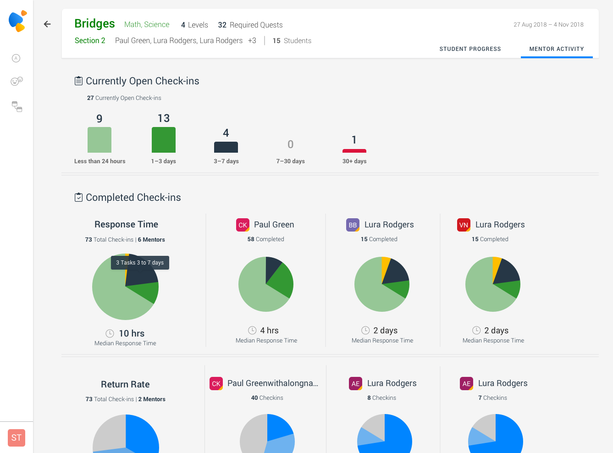Click 58 Completed text

[x=266, y=239]
